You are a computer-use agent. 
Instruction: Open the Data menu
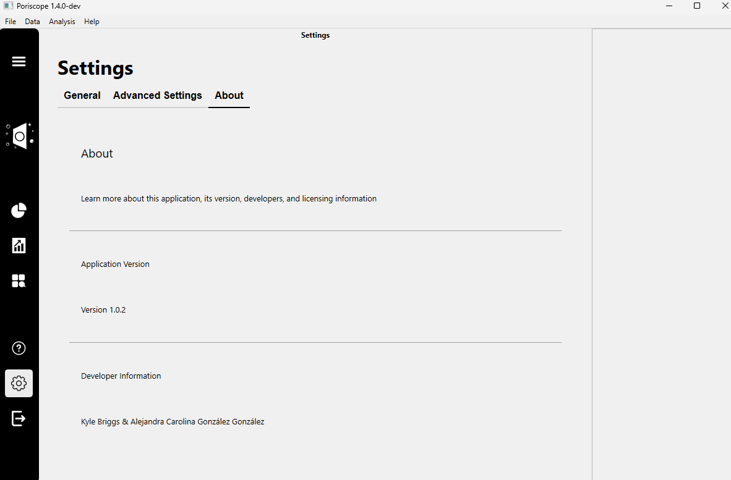click(32, 22)
